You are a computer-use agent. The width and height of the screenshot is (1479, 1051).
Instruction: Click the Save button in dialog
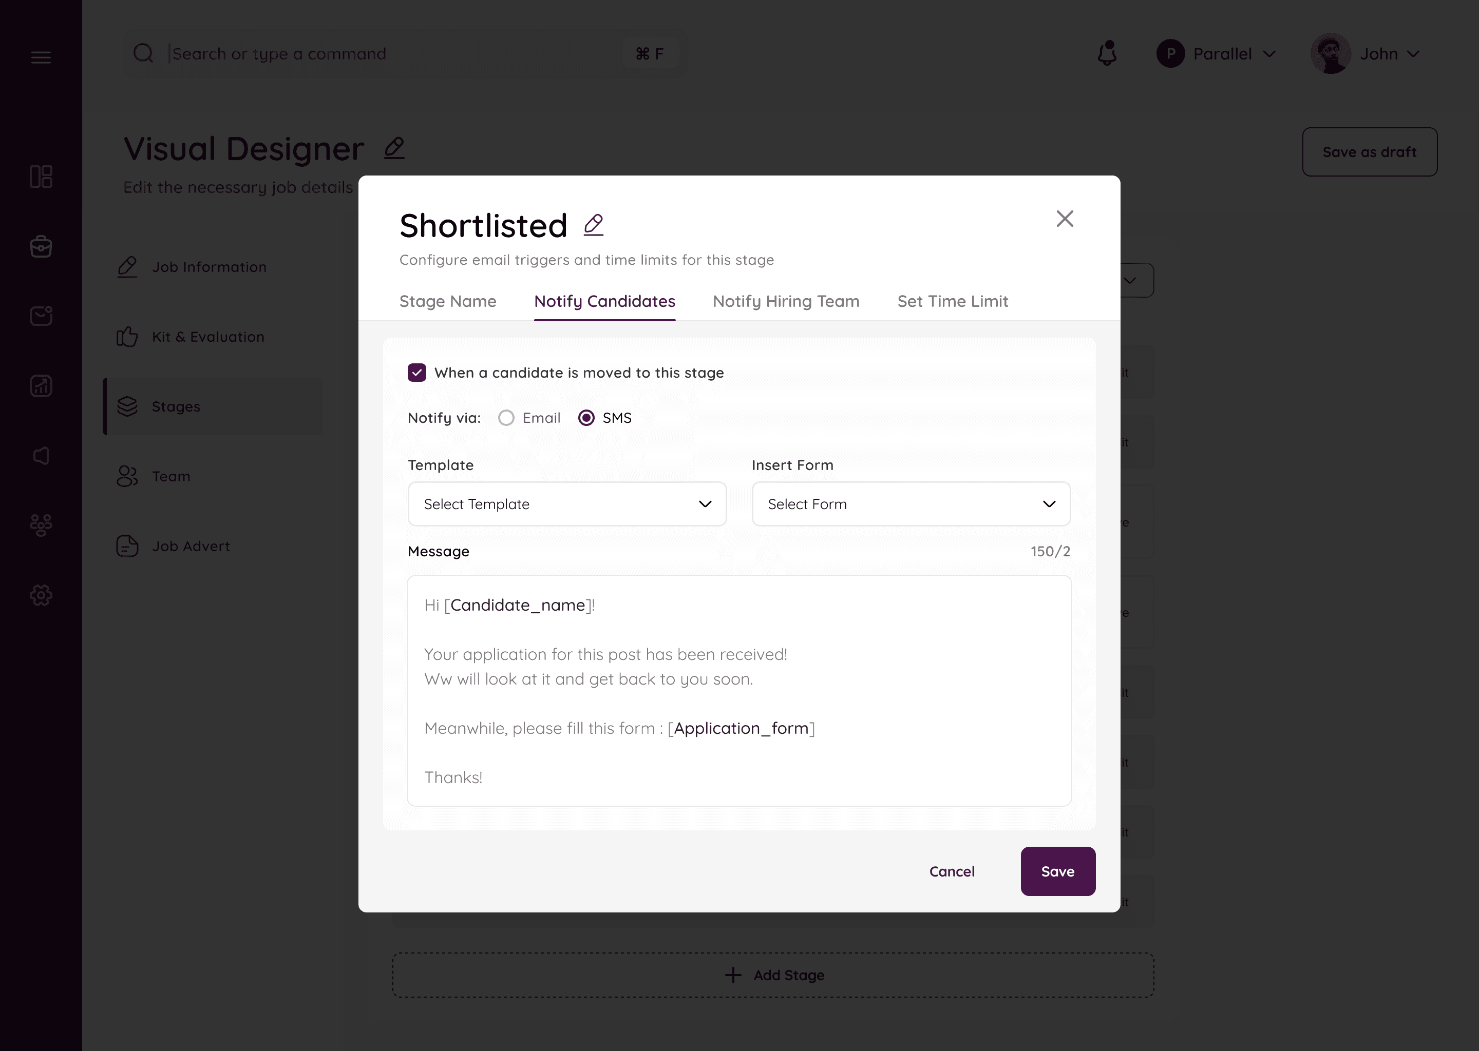tap(1058, 872)
